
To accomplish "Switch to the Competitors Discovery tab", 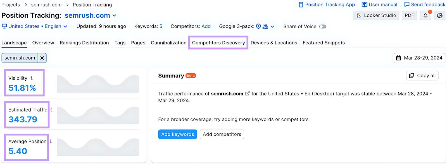I will tap(218, 43).
